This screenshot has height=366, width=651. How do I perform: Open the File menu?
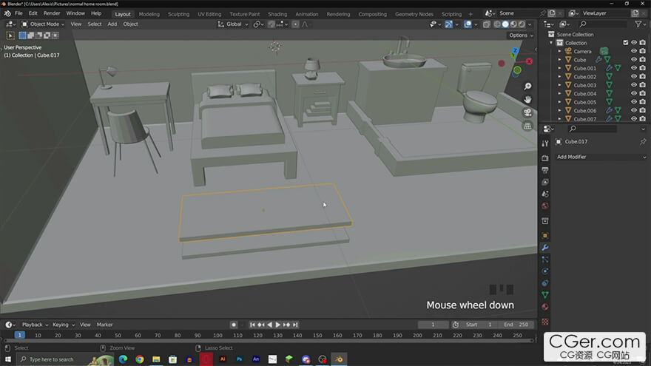[18, 13]
